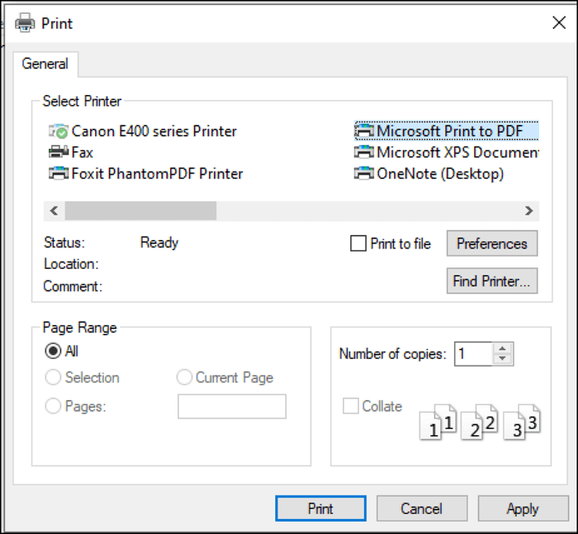The image size is (578, 534).
Task: Click the collate preview pages illustration
Action: click(480, 422)
